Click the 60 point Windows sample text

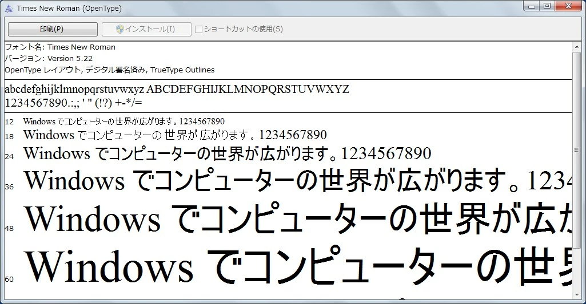coord(297,266)
